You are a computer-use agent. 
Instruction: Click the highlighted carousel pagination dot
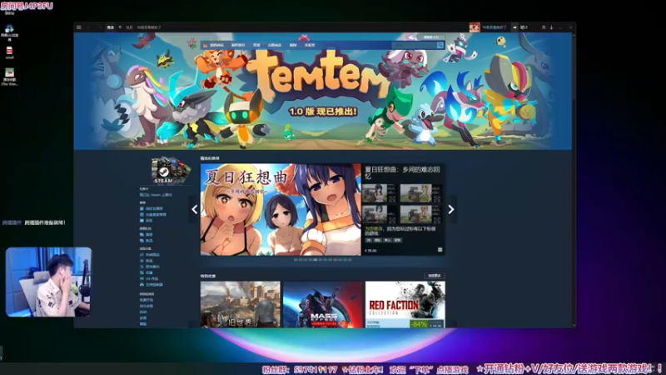coord(316,259)
